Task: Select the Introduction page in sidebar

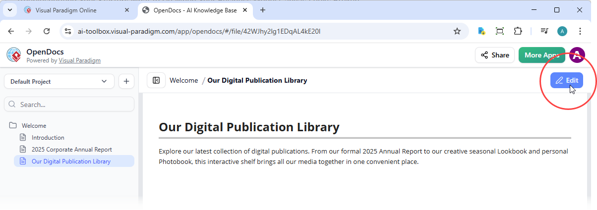Action: pos(48,138)
